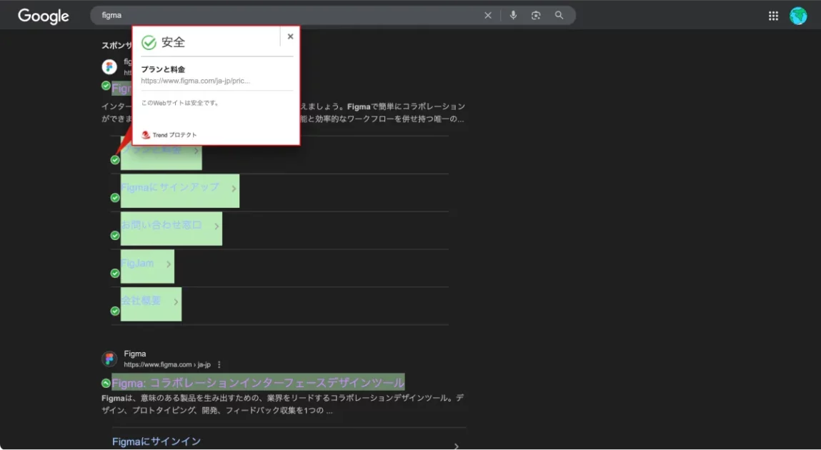Image resolution: width=821 pixels, height=450 pixels.
Task: Submit search with the magnifier icon
Action: click(x=559, y=15)
